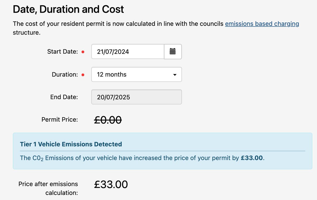Click the resident permit cost intro text
317x200 pixels.
[119, 24]
